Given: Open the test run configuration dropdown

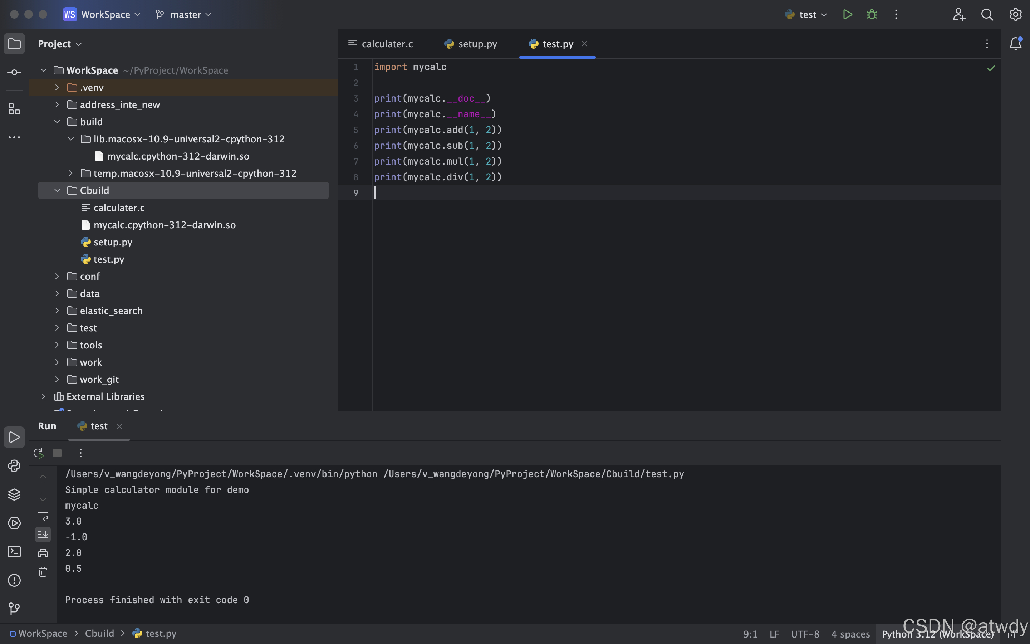Looking at the screenshot, I should pos(806,14).
